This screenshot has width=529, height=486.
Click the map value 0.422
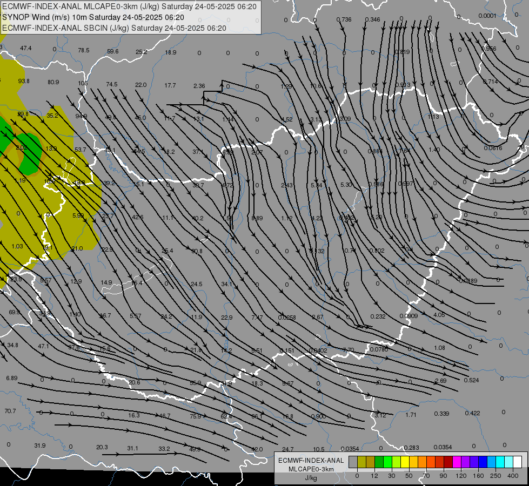pos(472,413)
